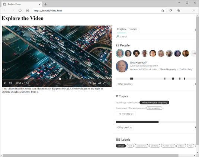Jump to first appearance marker in people timeline
This screenshot has height=157, width=199.
click(x=132, y=79)
